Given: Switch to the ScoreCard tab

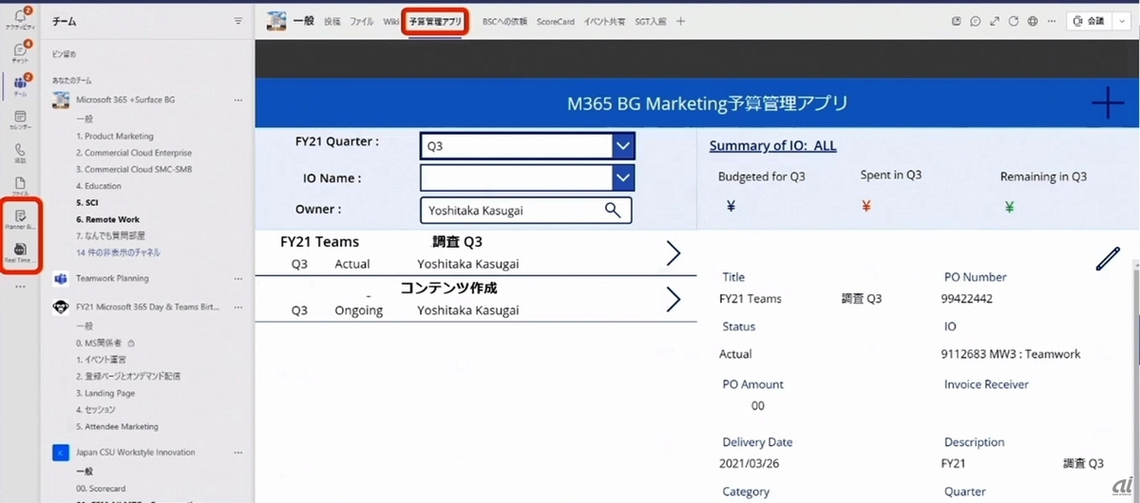Looking at the screenshot, I should [555, 22].
